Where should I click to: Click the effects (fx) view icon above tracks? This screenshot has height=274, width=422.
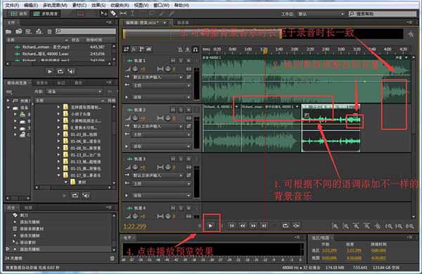(x=134, y=49)
